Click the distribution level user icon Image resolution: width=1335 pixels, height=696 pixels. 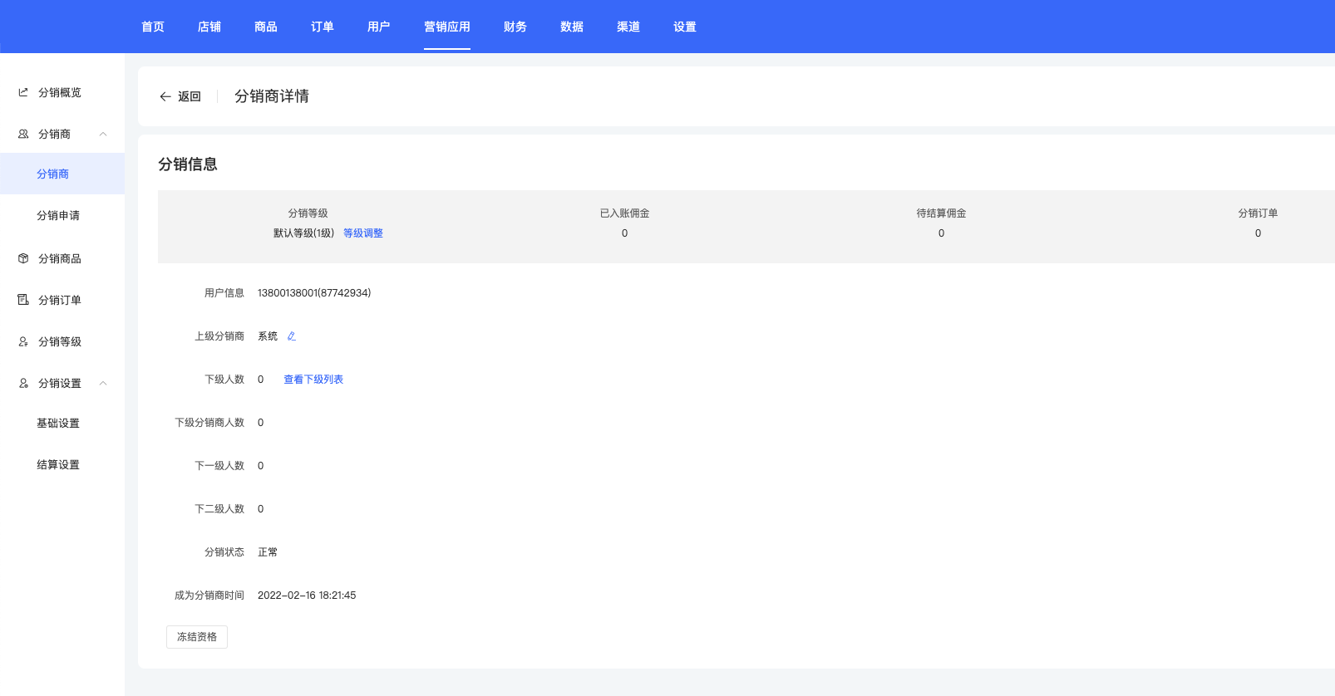[x=23, y=341]
